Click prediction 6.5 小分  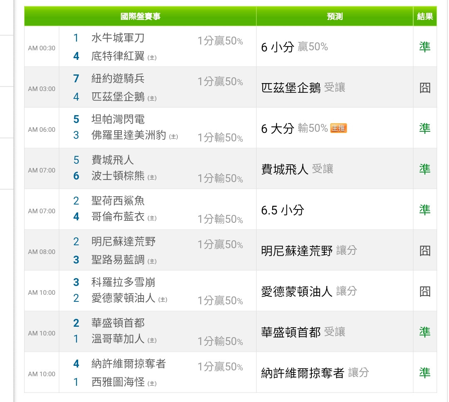tap(282, 210)
